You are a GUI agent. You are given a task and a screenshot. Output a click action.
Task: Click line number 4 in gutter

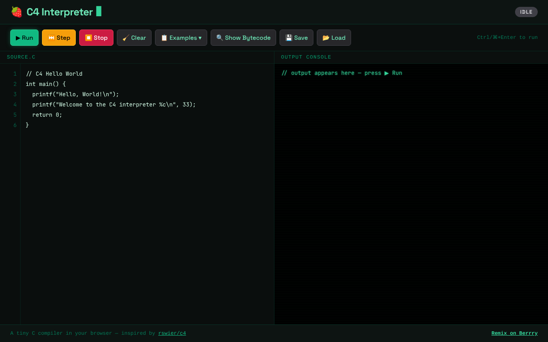pyautogui.click(x=15, y=105)
